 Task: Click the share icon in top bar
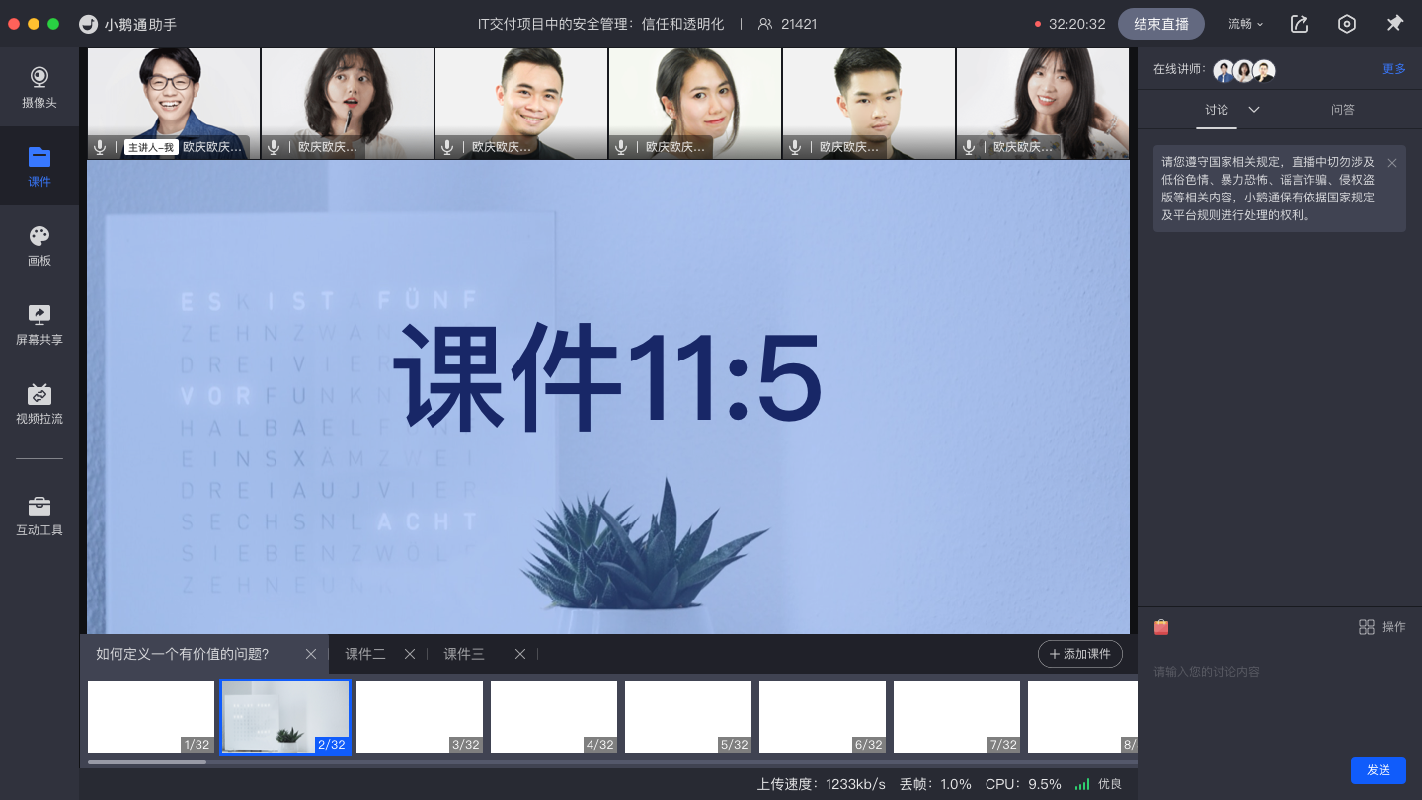click(x=1300, y=24)
